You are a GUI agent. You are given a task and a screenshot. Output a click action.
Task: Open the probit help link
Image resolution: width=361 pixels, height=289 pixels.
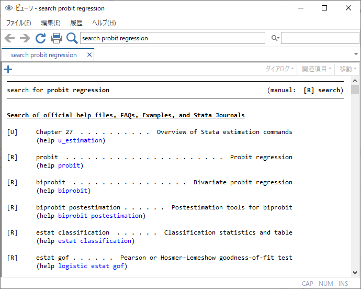[x=69, y=165]
